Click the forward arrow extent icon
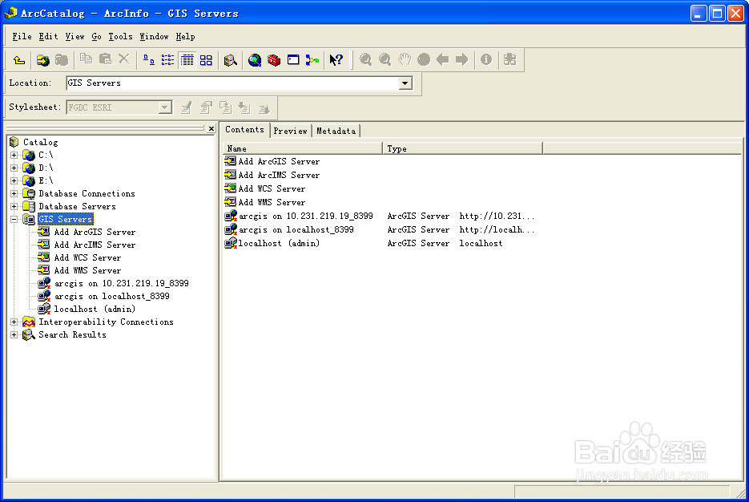This screenshot has width=749, height=502. (462, 60)
